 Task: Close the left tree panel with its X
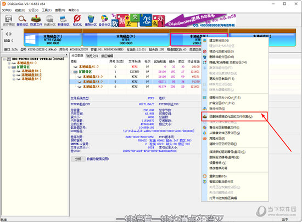pos(66,55)
